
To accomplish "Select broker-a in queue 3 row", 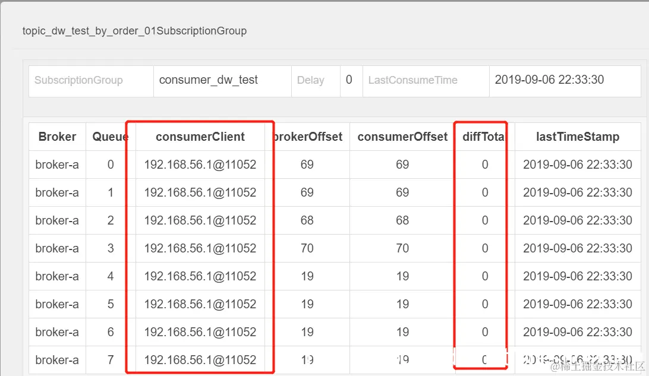I will (x=57, y=248).
